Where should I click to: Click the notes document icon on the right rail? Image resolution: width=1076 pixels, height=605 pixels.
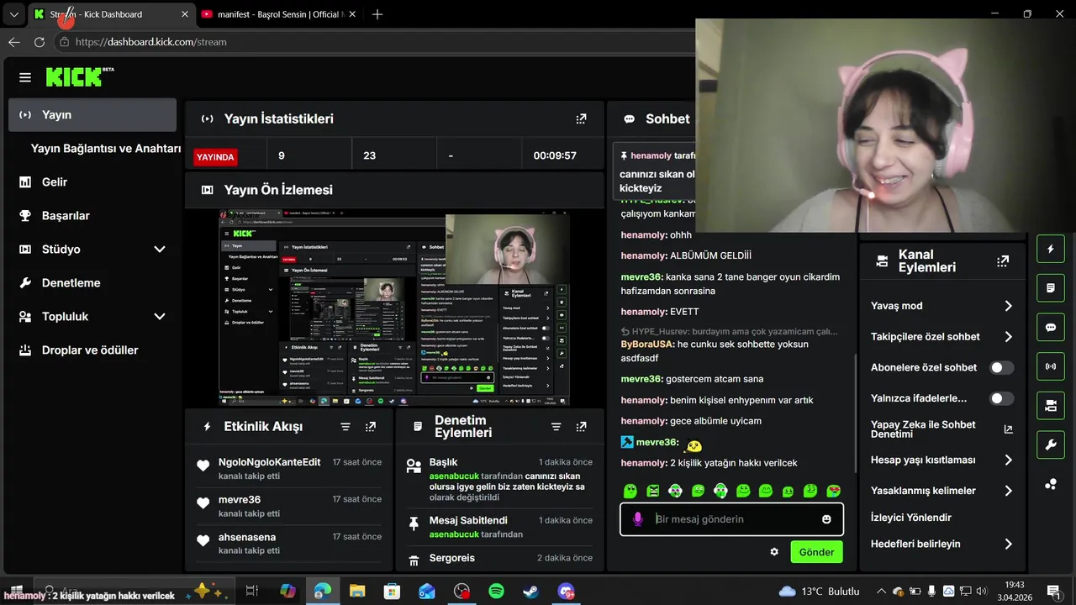point(1051,288)
